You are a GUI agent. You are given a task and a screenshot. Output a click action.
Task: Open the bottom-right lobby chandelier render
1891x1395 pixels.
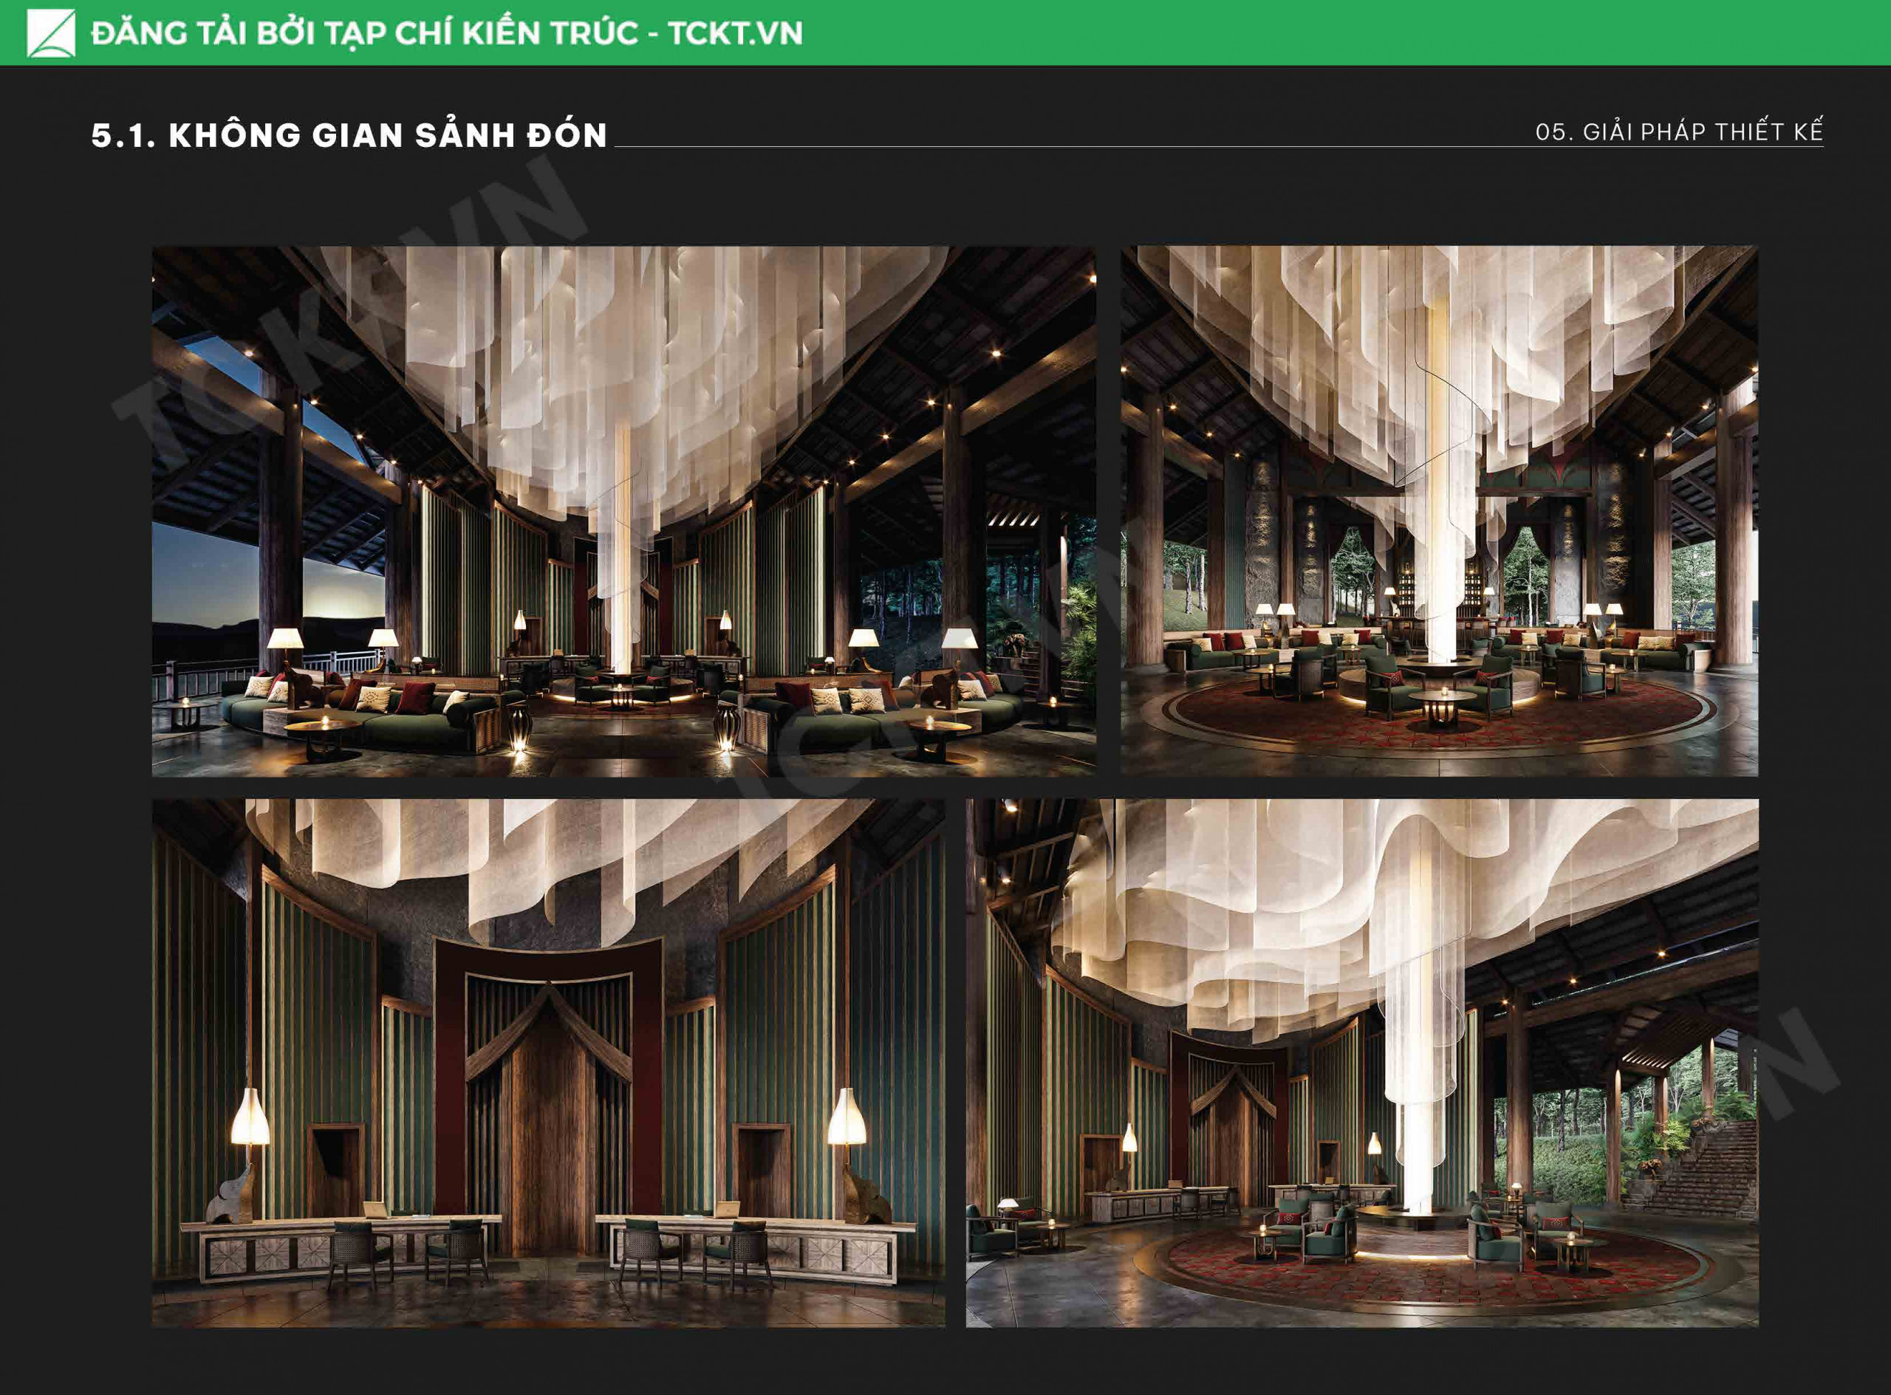click(x=1361, y=1063)
